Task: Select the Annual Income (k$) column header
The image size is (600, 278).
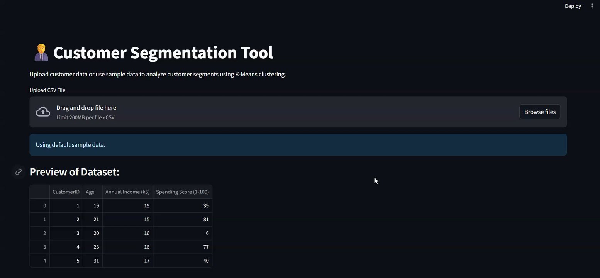Action: tap(127, 192)
